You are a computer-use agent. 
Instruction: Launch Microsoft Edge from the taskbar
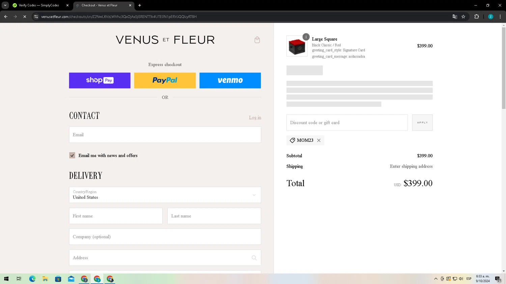point(32,279)
